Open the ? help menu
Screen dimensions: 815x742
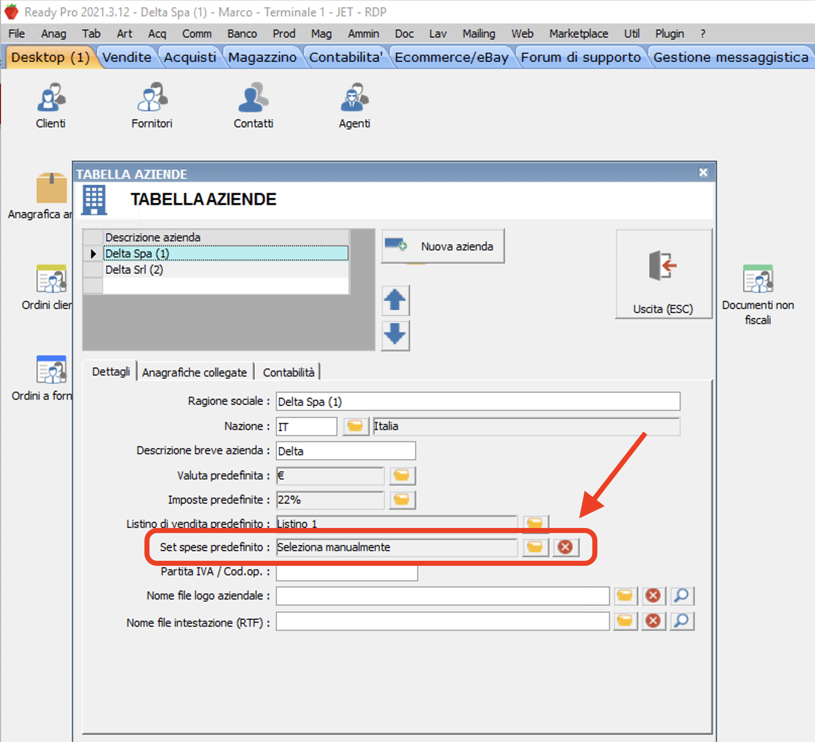(703, 34)
